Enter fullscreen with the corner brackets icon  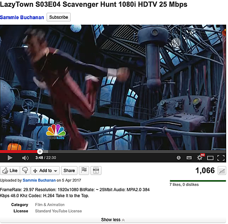tap(221, 158)
